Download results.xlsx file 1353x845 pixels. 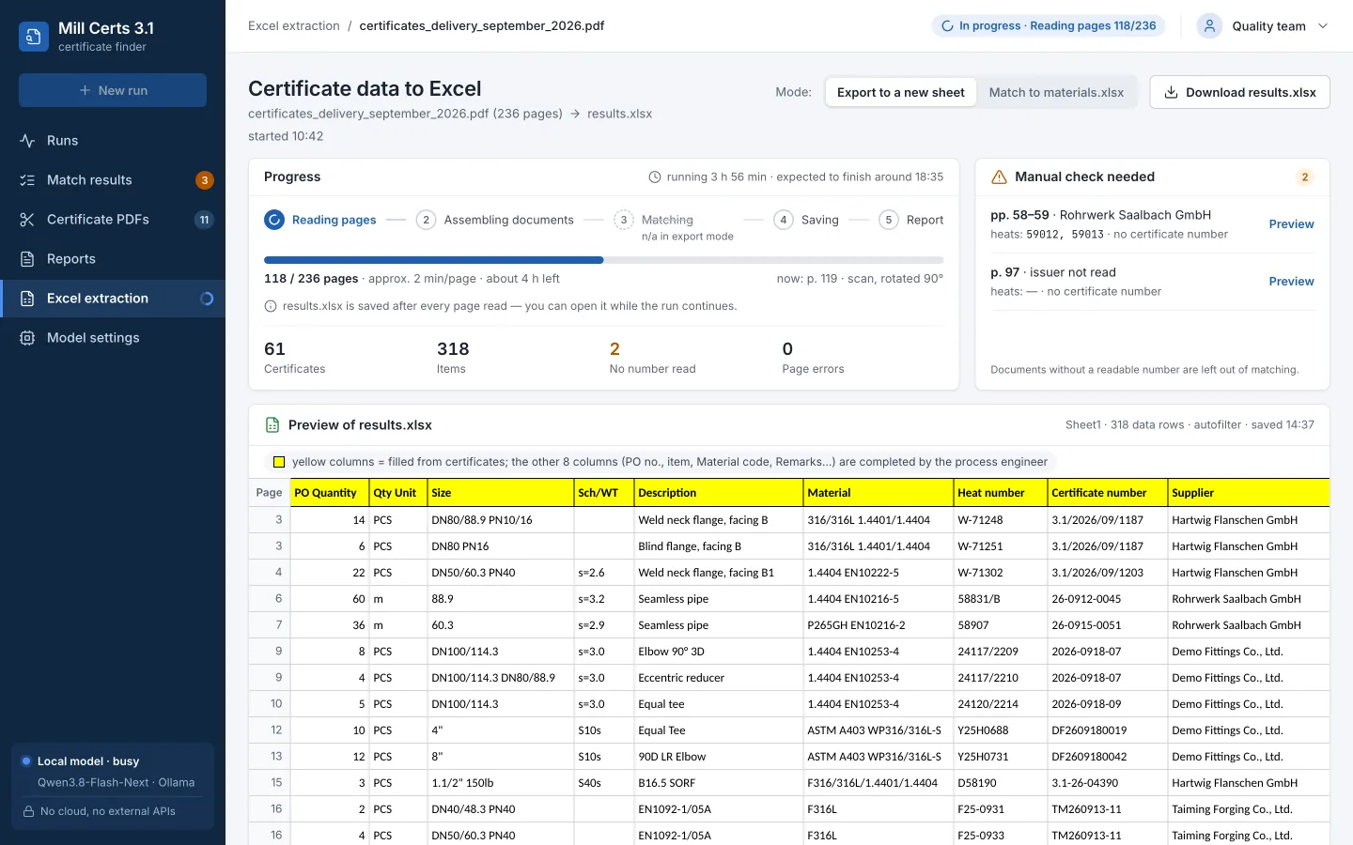pos(1239,92)
